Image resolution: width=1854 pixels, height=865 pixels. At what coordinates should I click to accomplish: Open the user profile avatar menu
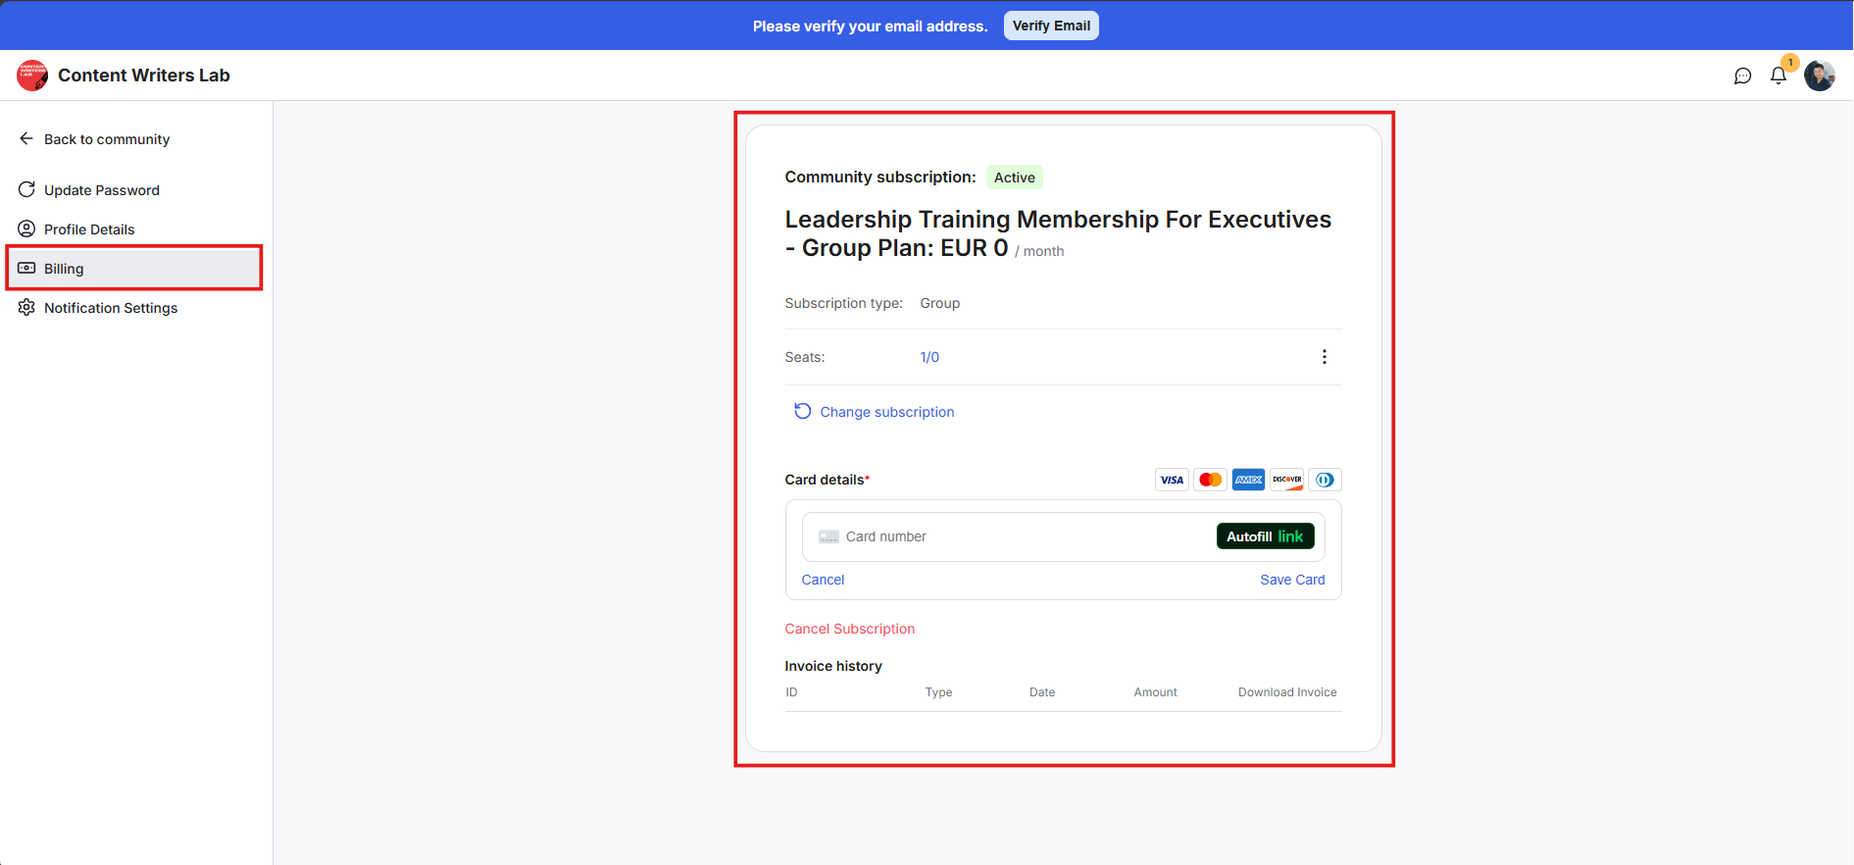pyautogui.click(x=1820, y=76)
